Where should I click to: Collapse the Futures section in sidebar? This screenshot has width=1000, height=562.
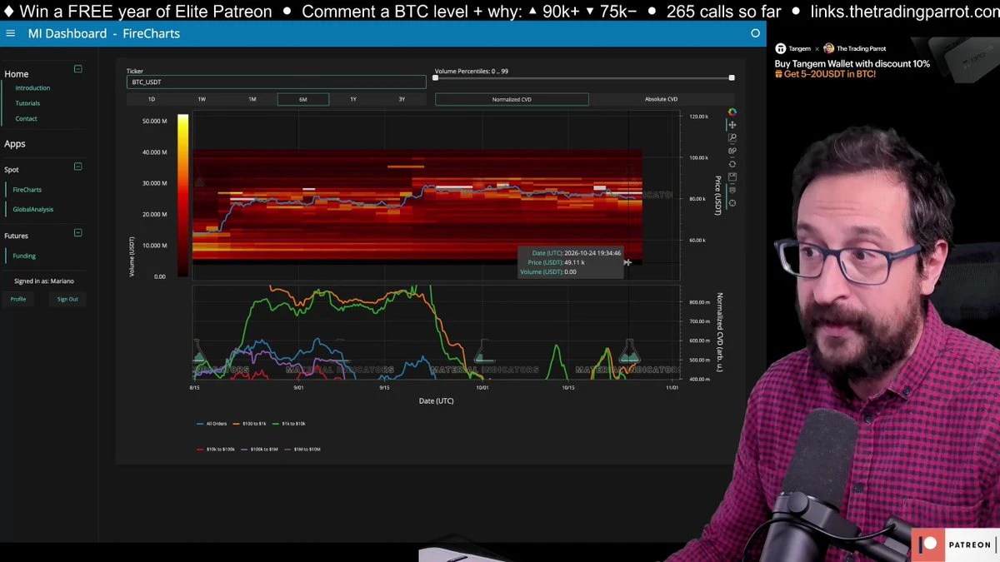click(77, 233)
